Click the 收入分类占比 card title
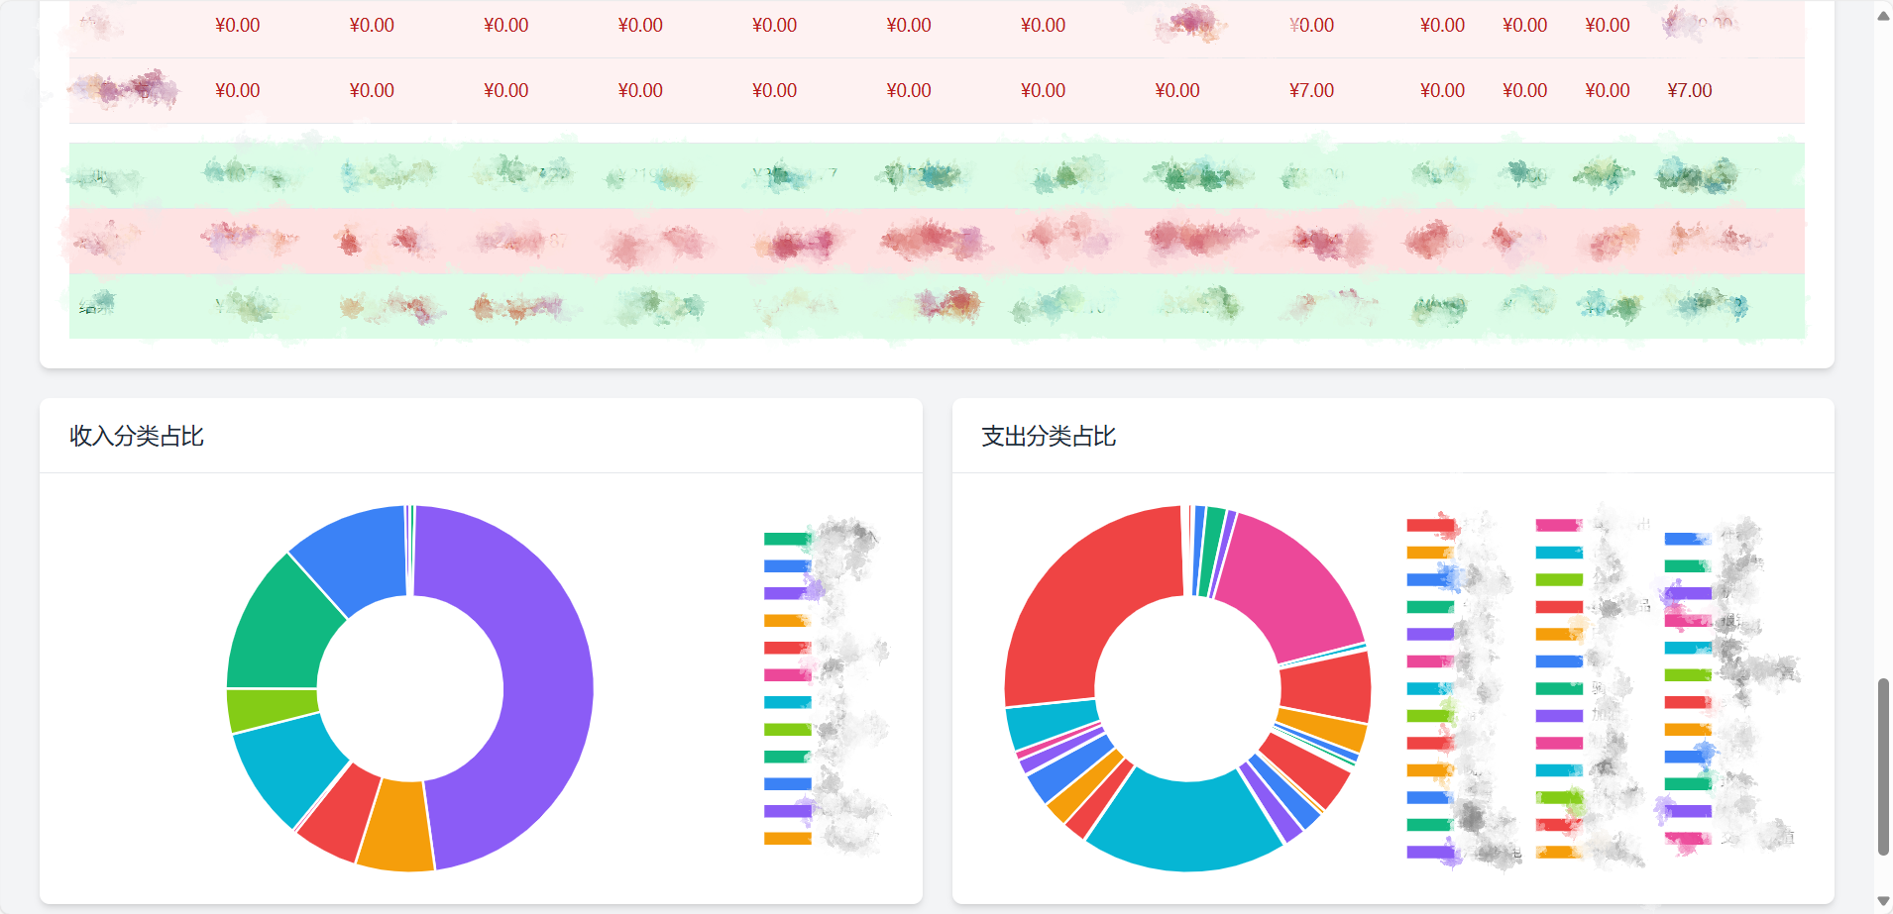The height and width of the screenshot is (914, 1893). pyautogui.click(x=137, y=436)
